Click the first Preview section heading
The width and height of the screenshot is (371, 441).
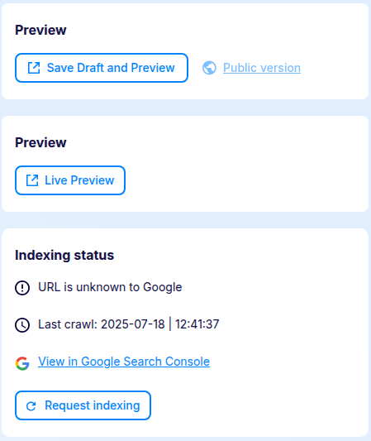coord(40,30)
